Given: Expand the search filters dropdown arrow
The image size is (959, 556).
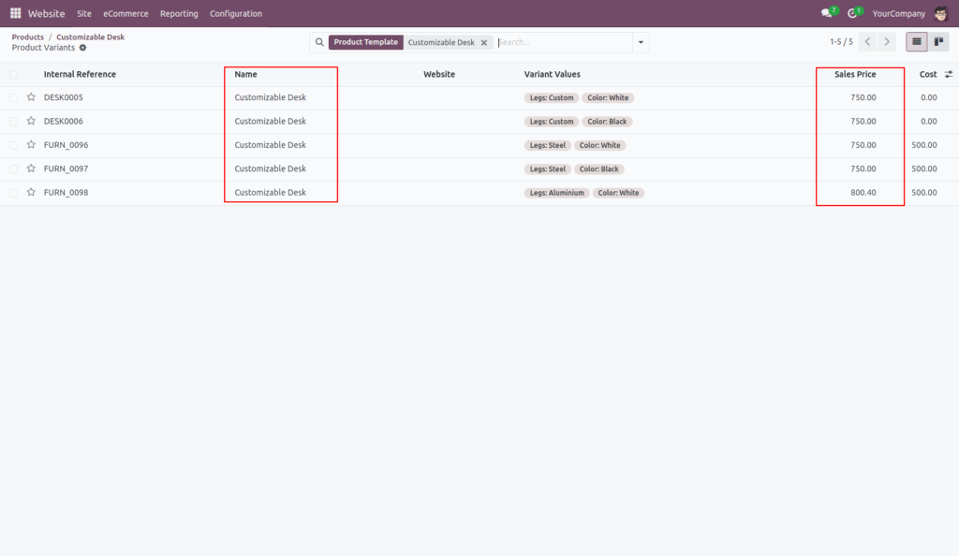Looking at the screenshot, I should (640, 42).
